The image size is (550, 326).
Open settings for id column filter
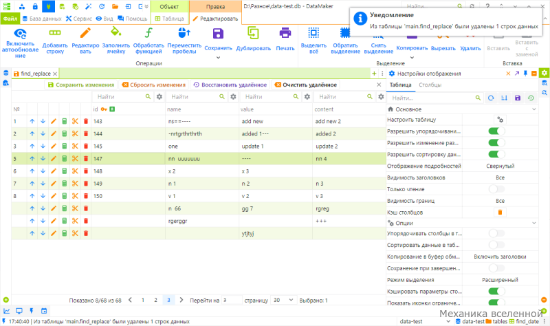[159, 96]
